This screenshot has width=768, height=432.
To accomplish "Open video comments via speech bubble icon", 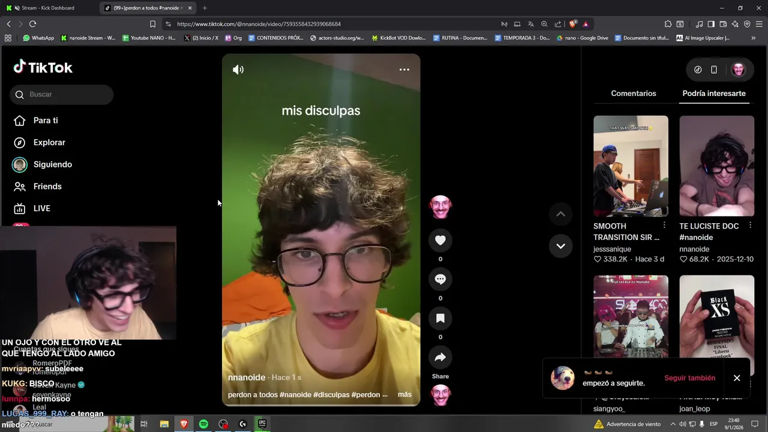I will point(440,279).
